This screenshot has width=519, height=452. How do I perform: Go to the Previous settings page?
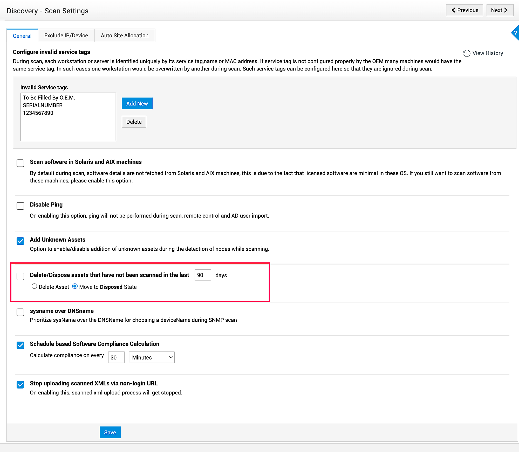pyautogui.click(x=465, y=10)
